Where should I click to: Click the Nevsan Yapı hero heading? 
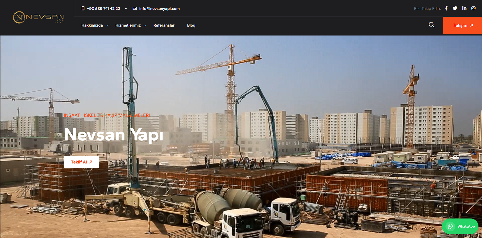point(114,135)
